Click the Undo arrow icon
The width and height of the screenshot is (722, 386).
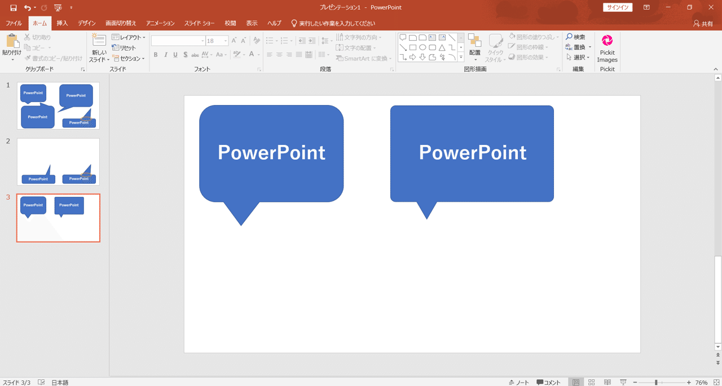[27, 8]
